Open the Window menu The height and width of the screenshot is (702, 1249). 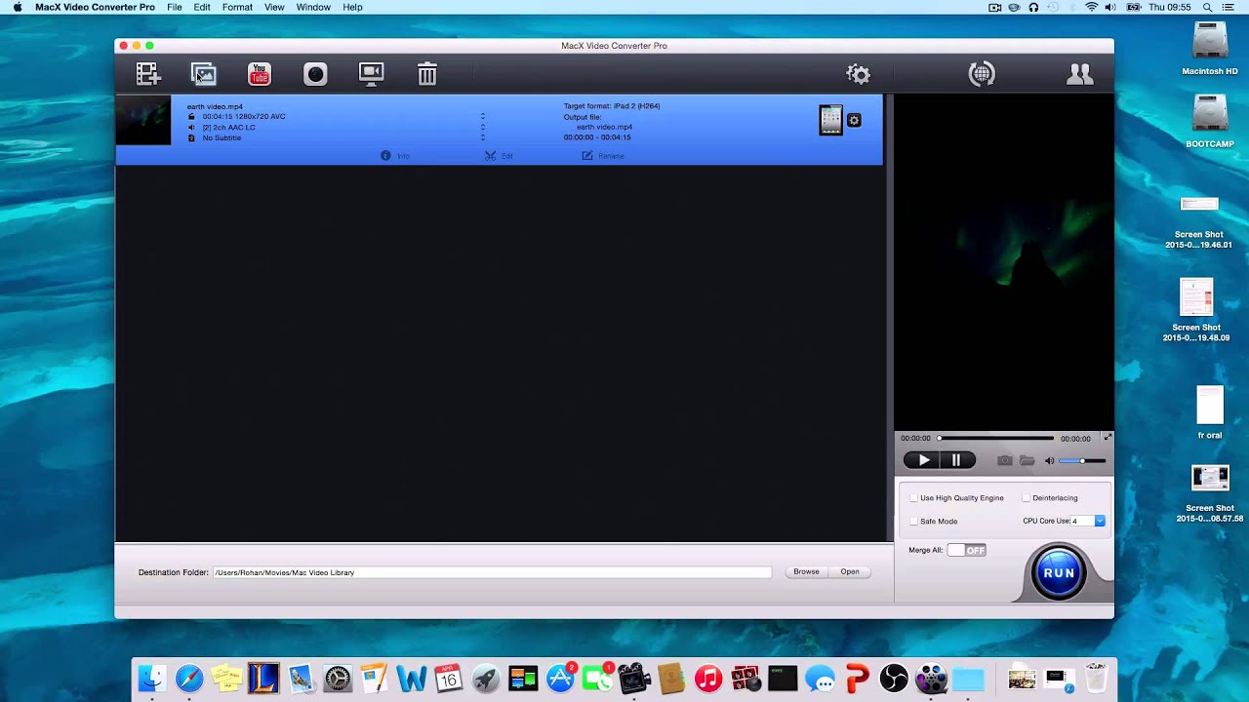point(313,7)
